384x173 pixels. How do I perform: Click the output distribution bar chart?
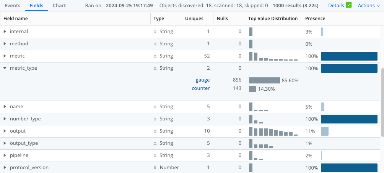(273, 131)
